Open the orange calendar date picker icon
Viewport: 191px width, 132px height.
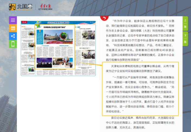tap(13, 28)
